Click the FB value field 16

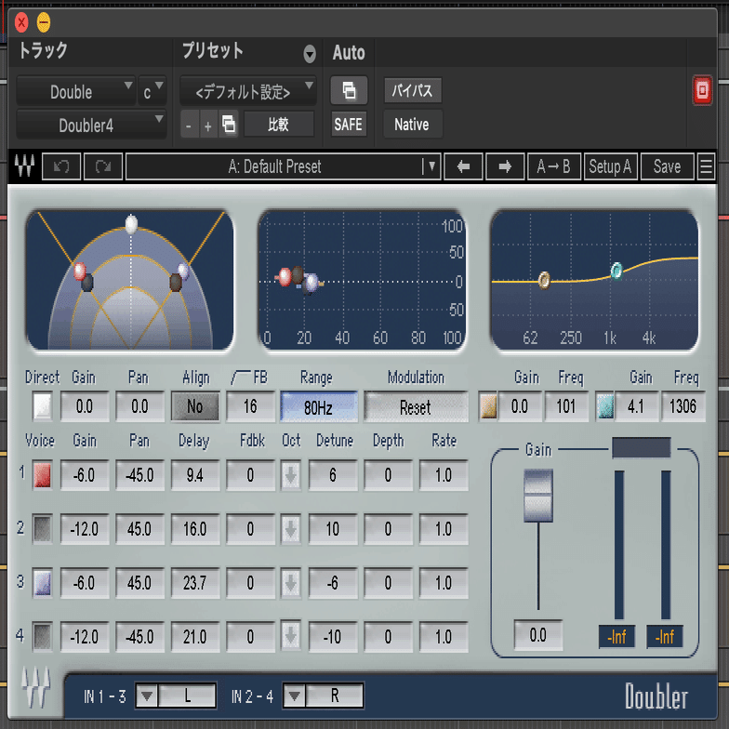[x=251, y=406]
